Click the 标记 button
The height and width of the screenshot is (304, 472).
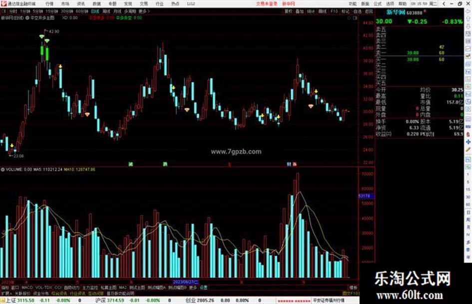coord(345,11)
